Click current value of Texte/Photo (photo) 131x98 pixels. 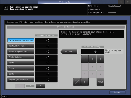(x=46, y=46)
